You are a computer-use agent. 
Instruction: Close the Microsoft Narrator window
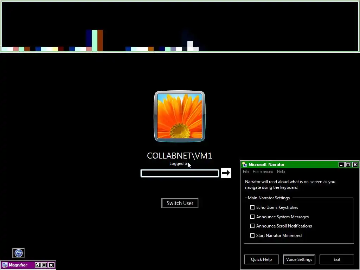click(355, 165)
